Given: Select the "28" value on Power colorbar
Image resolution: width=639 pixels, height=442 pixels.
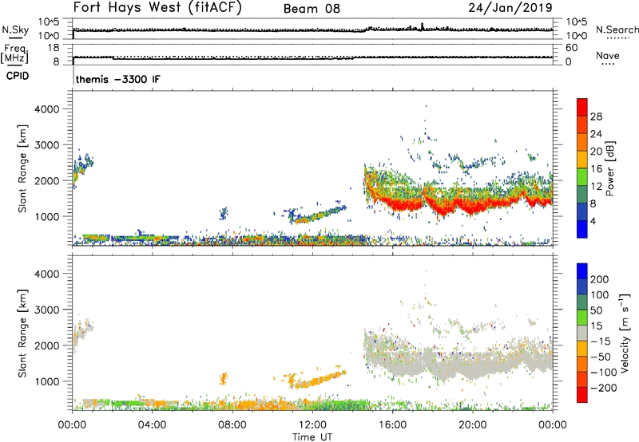Looking at the screenshot, I should click(596, 116).
